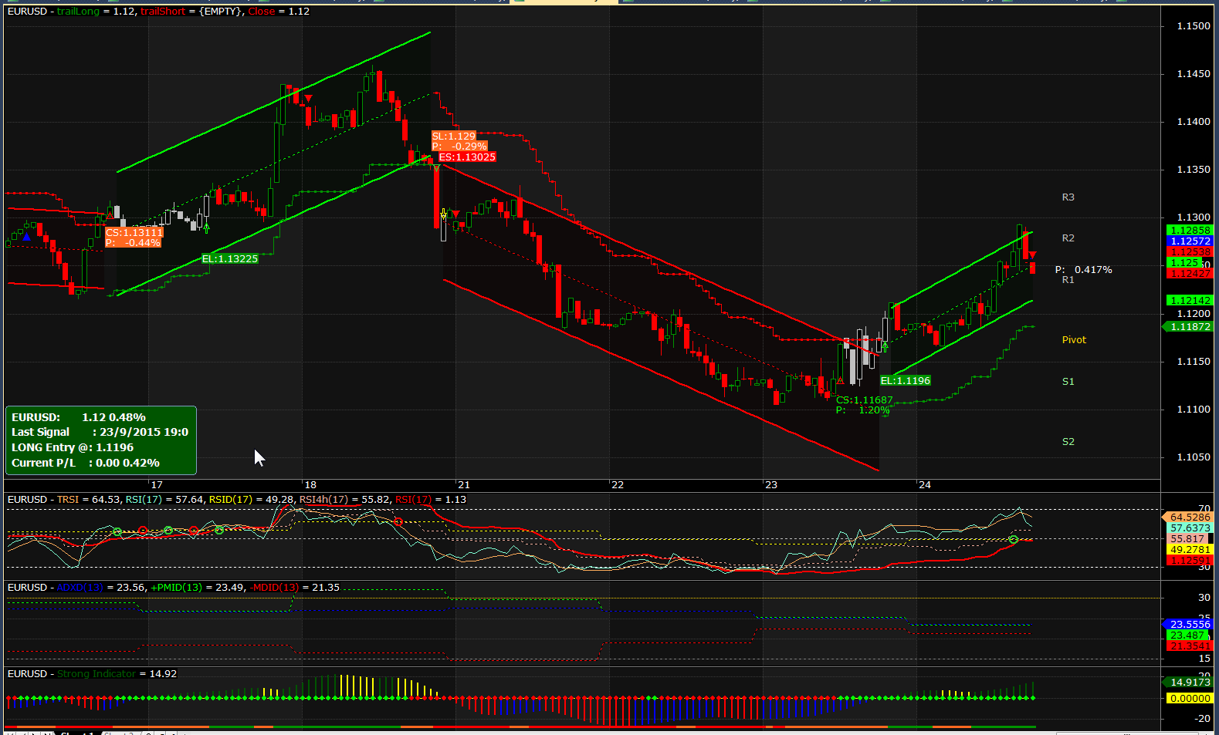Click the LONG Entry @: 1.1196 line
Screen dimensions: 1219x735
[x=73, y=447]
